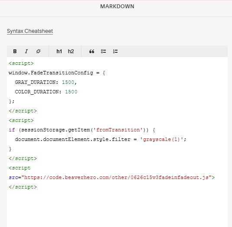
Task: Click the window.FadeTransitionConfig line
Action: (57, 73)
